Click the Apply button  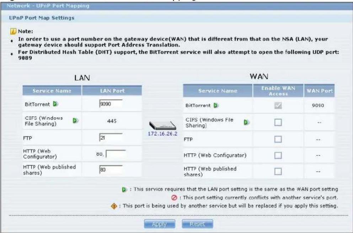click(x=160, y=224)
